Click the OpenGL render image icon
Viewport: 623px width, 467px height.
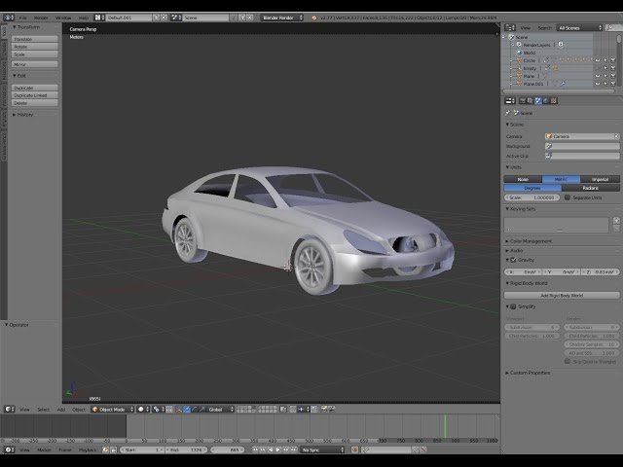(x=324, y=409)
